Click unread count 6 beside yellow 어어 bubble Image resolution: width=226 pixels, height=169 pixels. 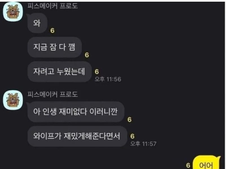click(x=188, y=165)
